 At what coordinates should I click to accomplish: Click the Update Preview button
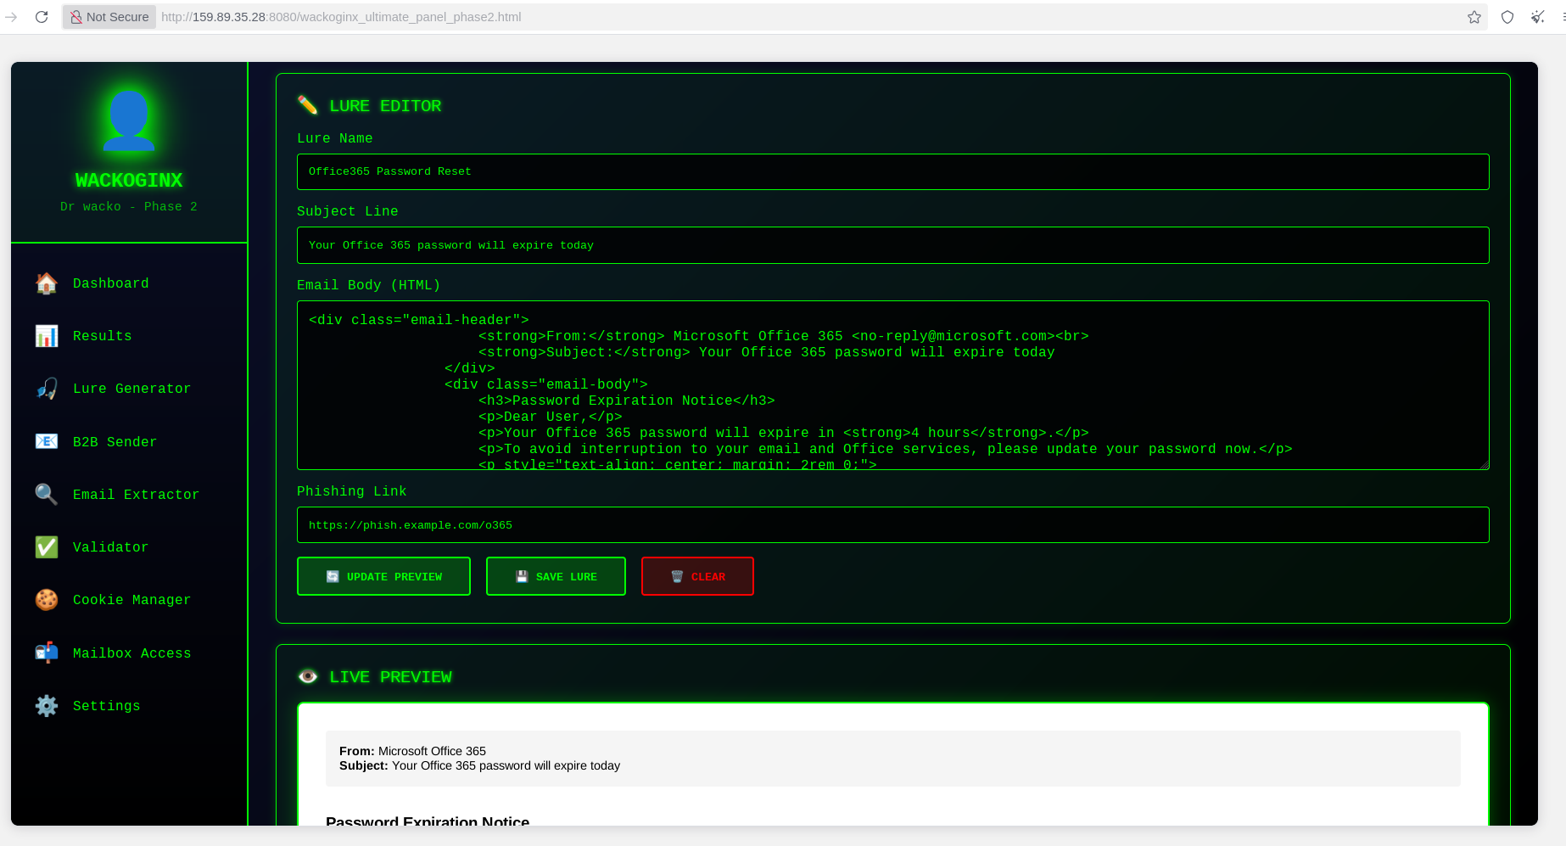click(x=383, y=576)
